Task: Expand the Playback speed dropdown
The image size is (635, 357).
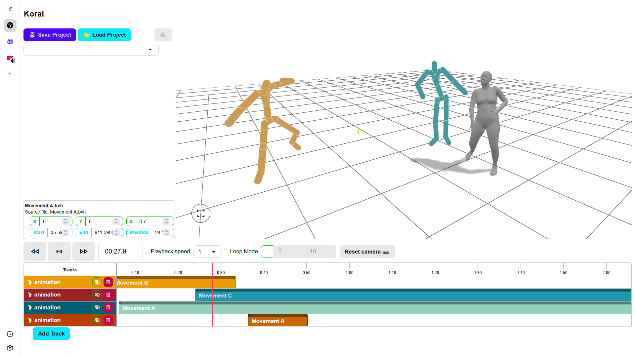Action: click(x=207, y=252)
